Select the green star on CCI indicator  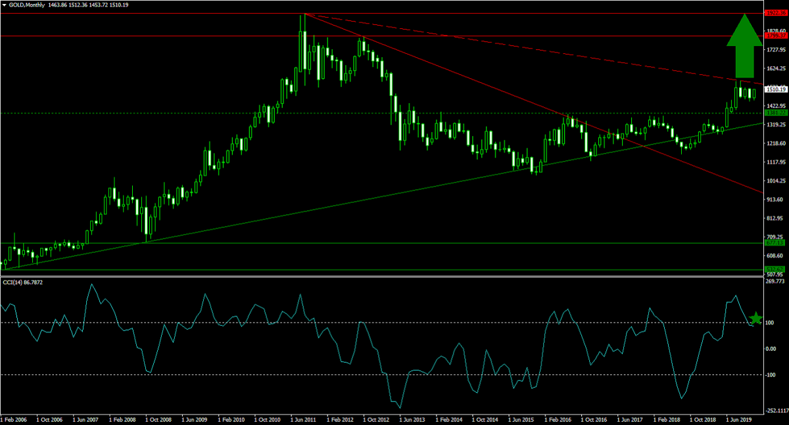pos(757,319)
